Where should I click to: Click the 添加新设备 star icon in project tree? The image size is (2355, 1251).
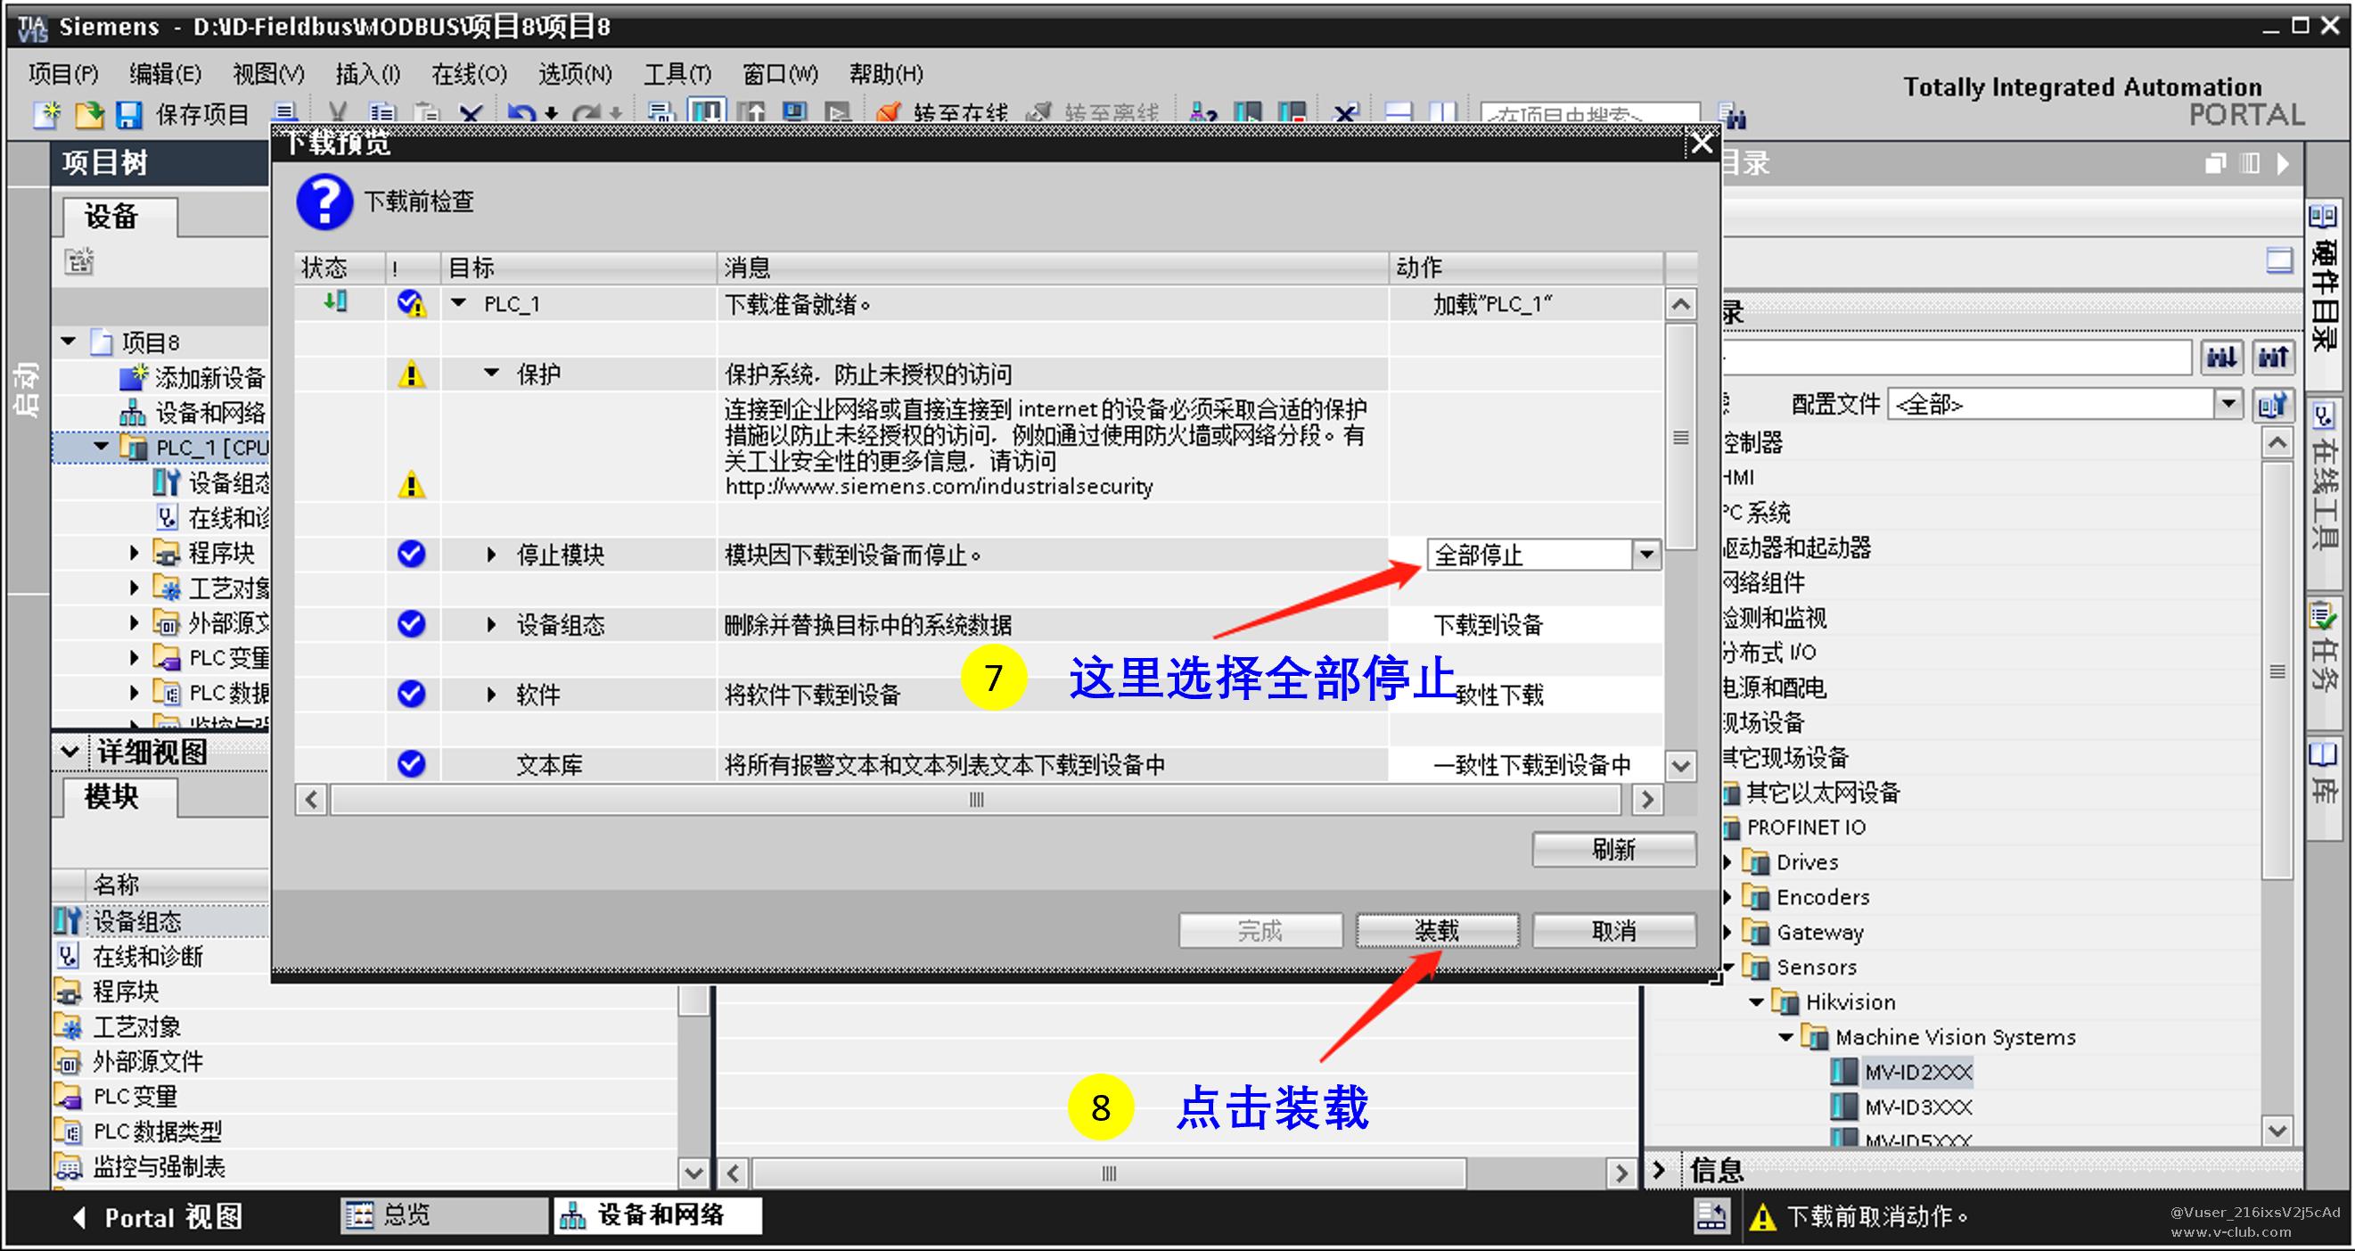134,377
